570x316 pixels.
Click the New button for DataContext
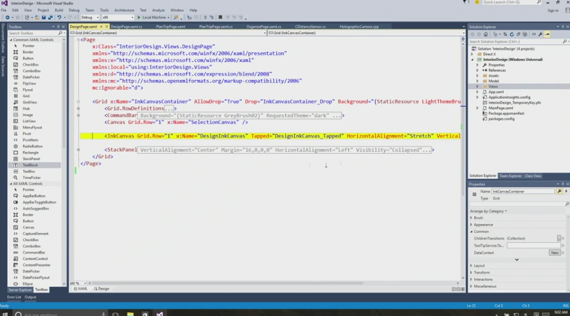[x=554, y=253]
